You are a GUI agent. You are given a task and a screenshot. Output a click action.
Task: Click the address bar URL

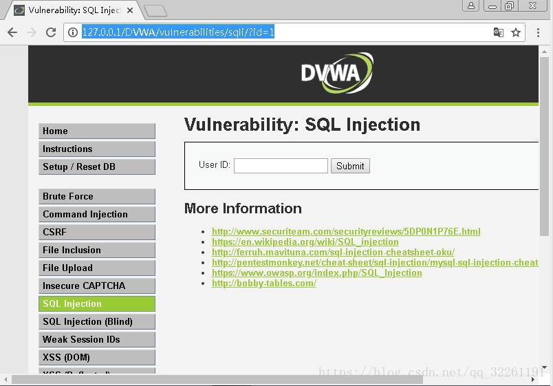pyautogui.click(x=178, y=32)
